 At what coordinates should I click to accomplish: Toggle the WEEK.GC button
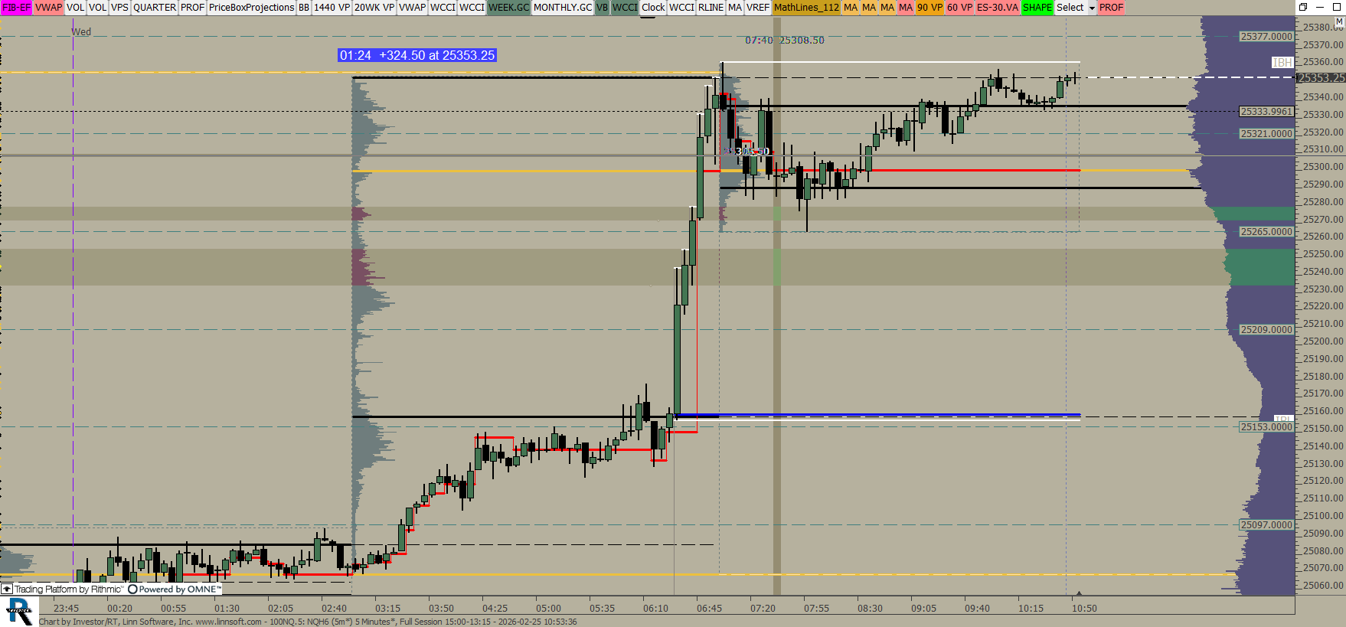508,8
